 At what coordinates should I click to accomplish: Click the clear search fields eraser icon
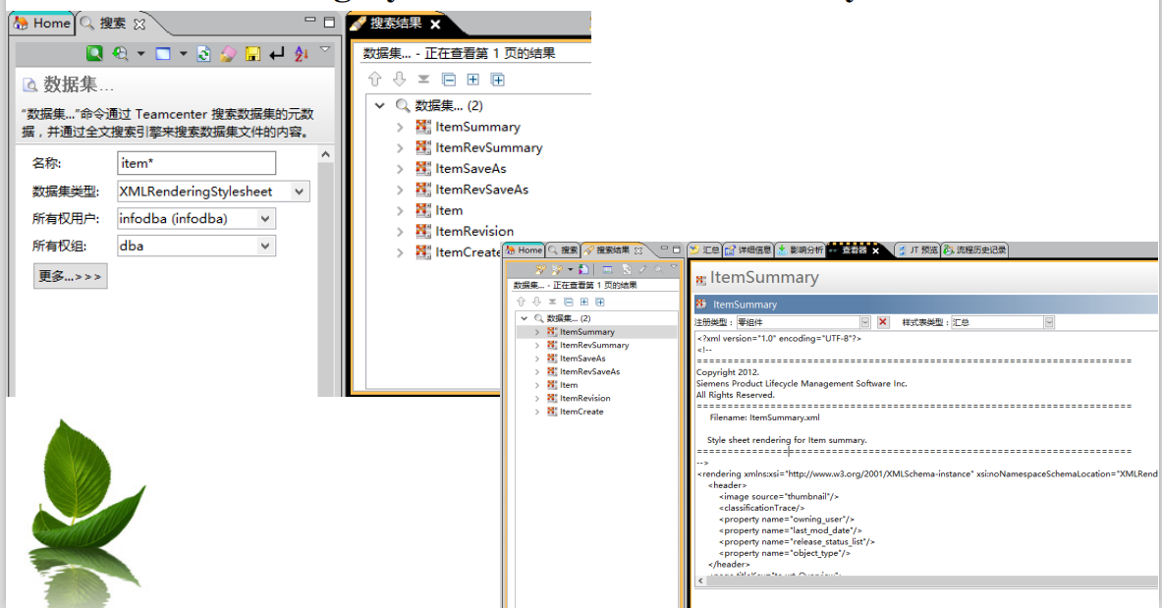tap(228, 54)
